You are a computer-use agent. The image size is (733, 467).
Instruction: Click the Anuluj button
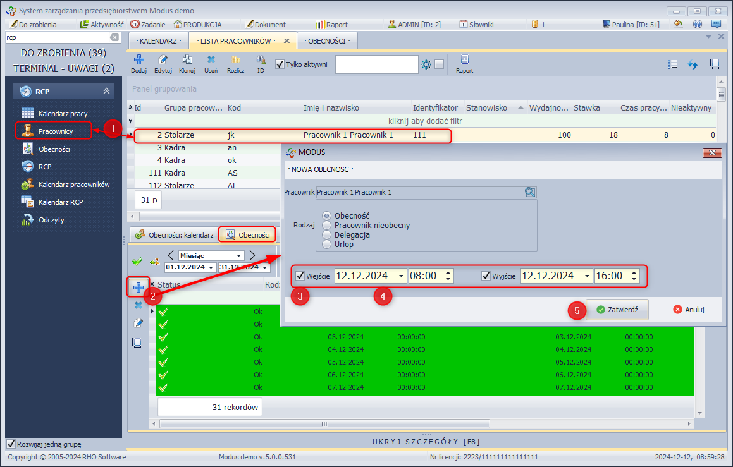tap(689, 310)
